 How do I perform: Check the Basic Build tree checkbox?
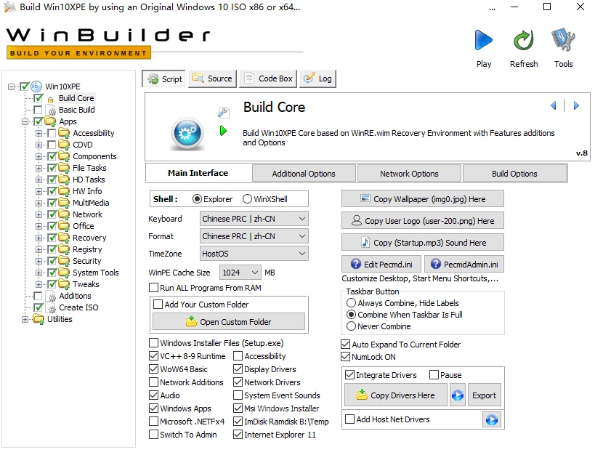(x=38, y=110)
